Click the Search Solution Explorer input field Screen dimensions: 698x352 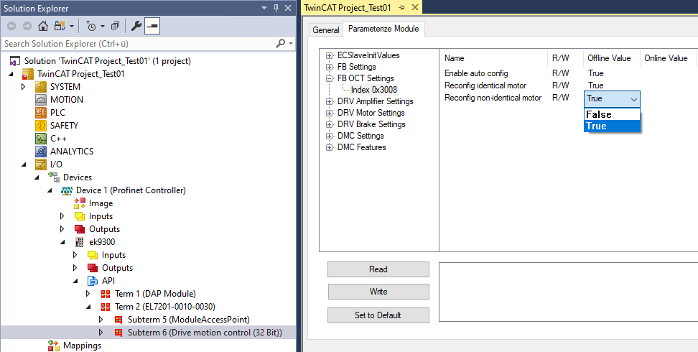[x=138, y=44]
